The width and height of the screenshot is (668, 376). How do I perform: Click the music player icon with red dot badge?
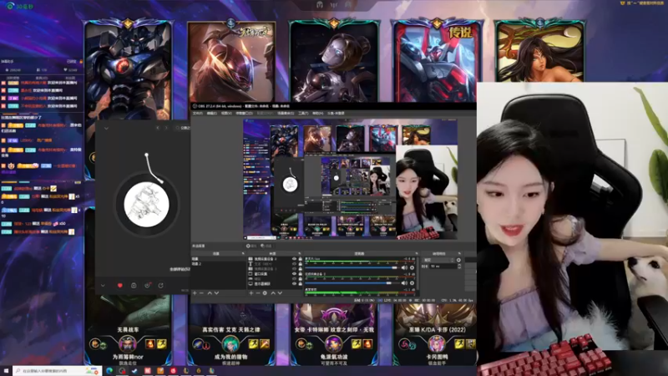pos(147,285)
